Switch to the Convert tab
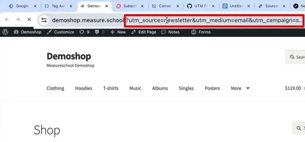The image size is (305, 142). pos(166,6)
